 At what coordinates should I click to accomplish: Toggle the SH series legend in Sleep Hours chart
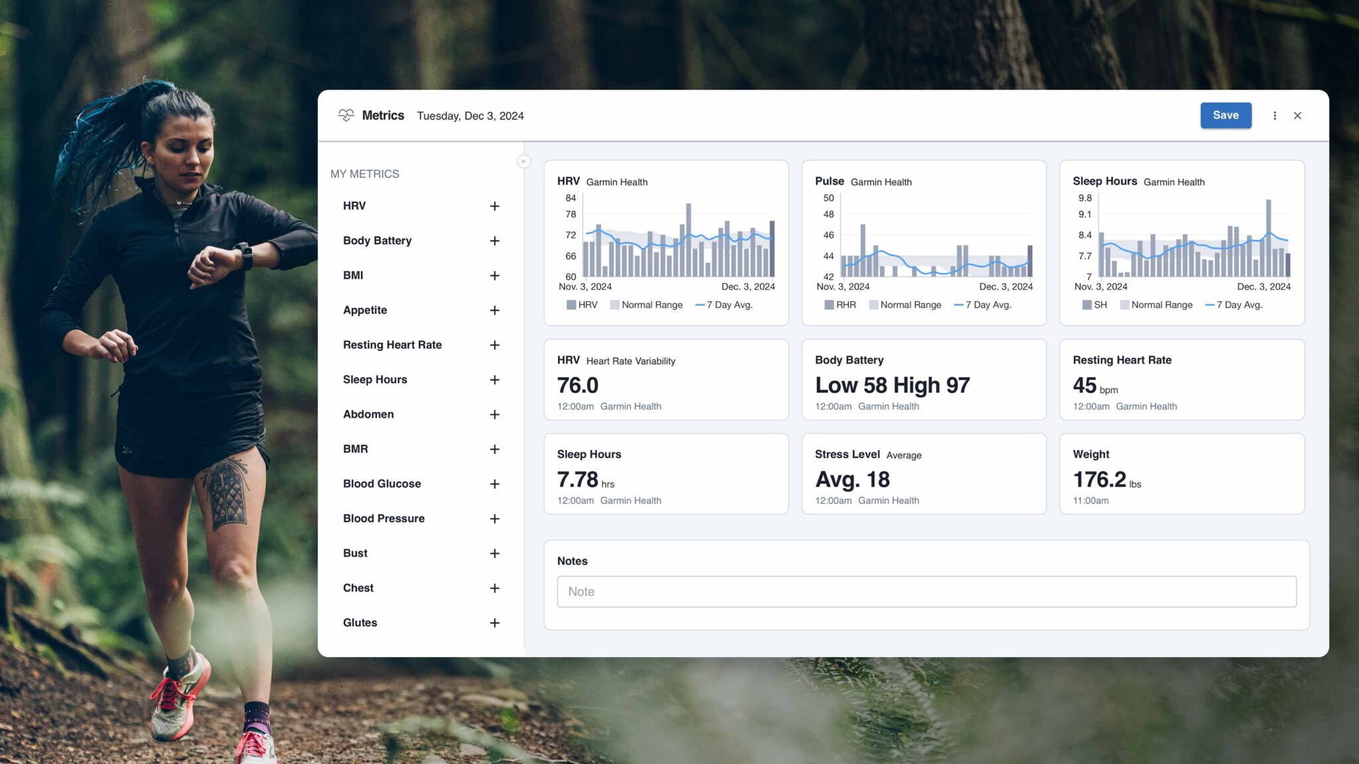click(1095, 305)
